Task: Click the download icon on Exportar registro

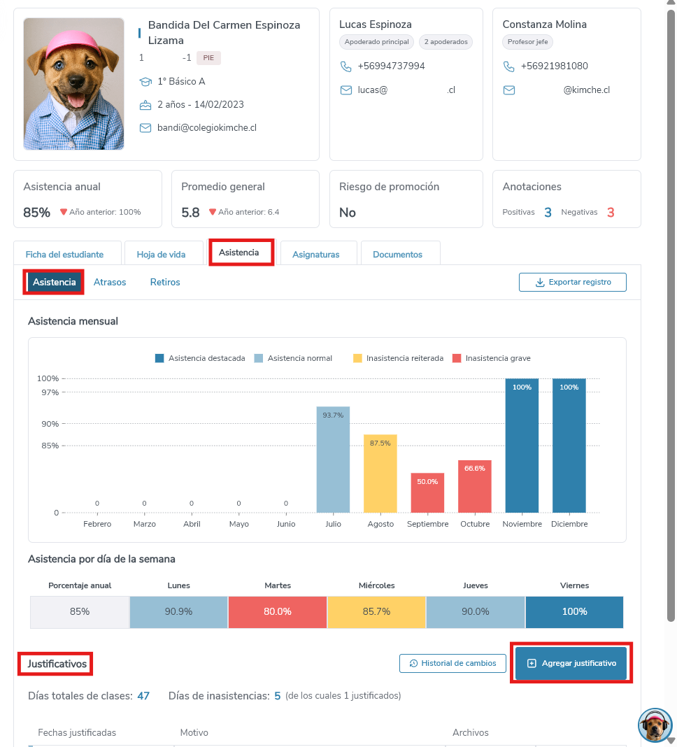Action: pos(540,282)
